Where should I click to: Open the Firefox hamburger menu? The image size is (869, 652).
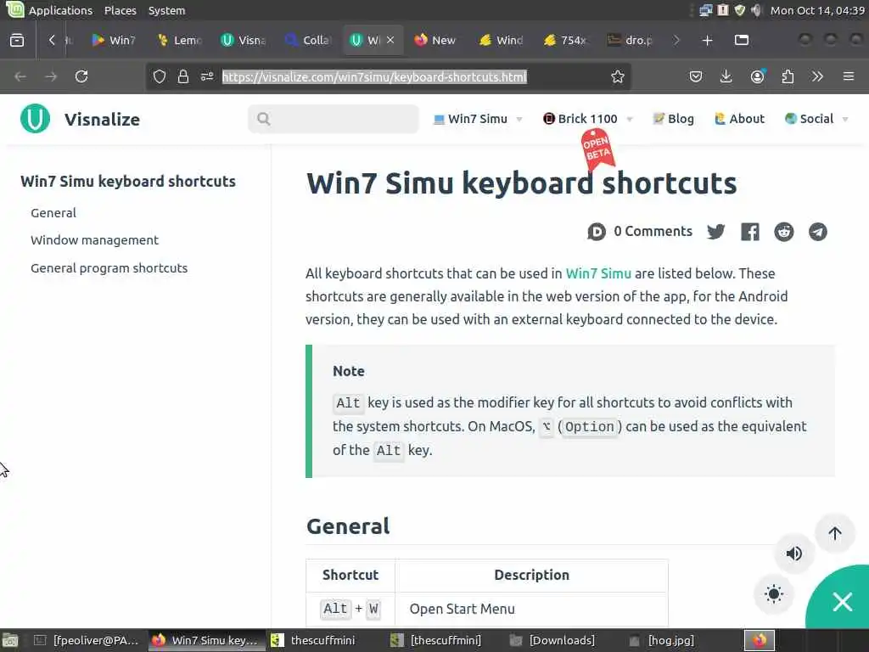pyautogui.click(x=849, y=76)
